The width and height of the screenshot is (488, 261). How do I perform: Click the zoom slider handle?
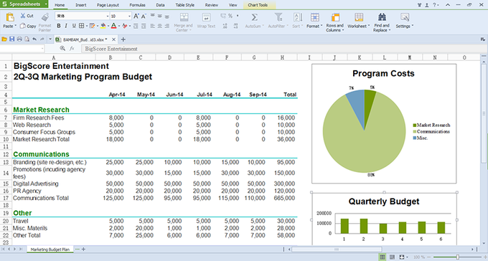pyautogui.click(x=458, y=257)
